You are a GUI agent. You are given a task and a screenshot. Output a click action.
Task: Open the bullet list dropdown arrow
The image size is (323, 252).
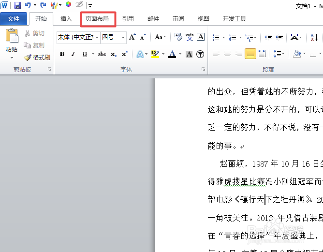tap(223, 38)
